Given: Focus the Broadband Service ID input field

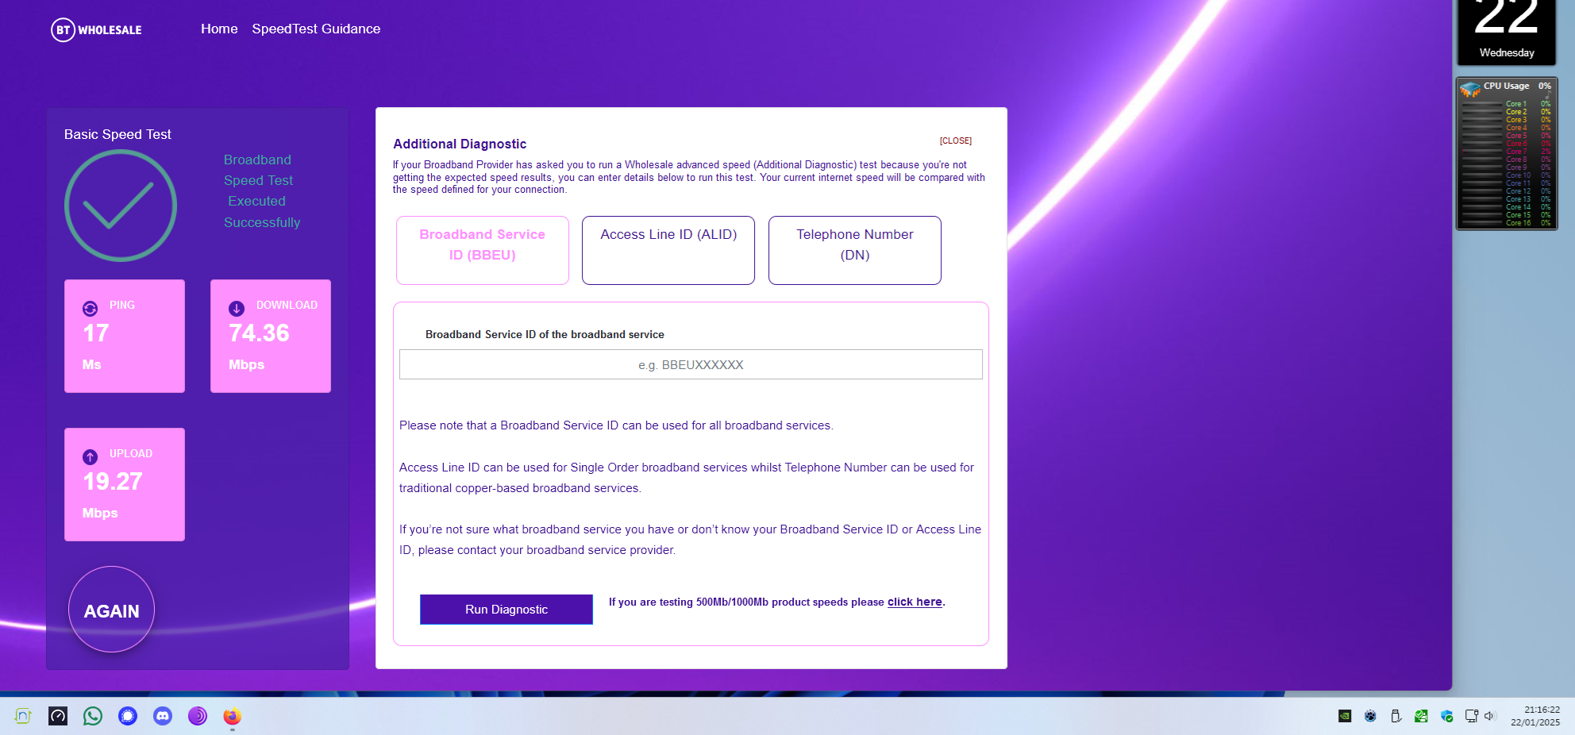Looking at the screenshot, I should click(690, 364).
